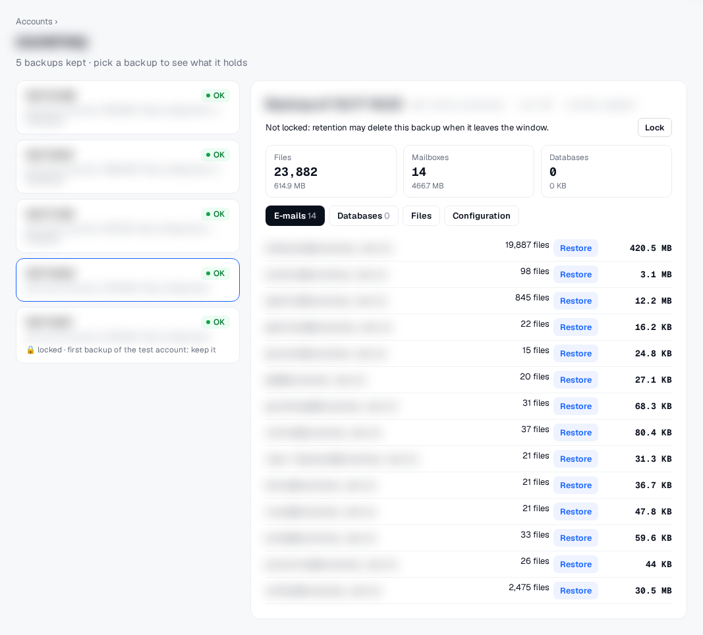703x635 pixels.
Task: Restore the mailbox sized 12.2 MB
Action: coord(576,301)
